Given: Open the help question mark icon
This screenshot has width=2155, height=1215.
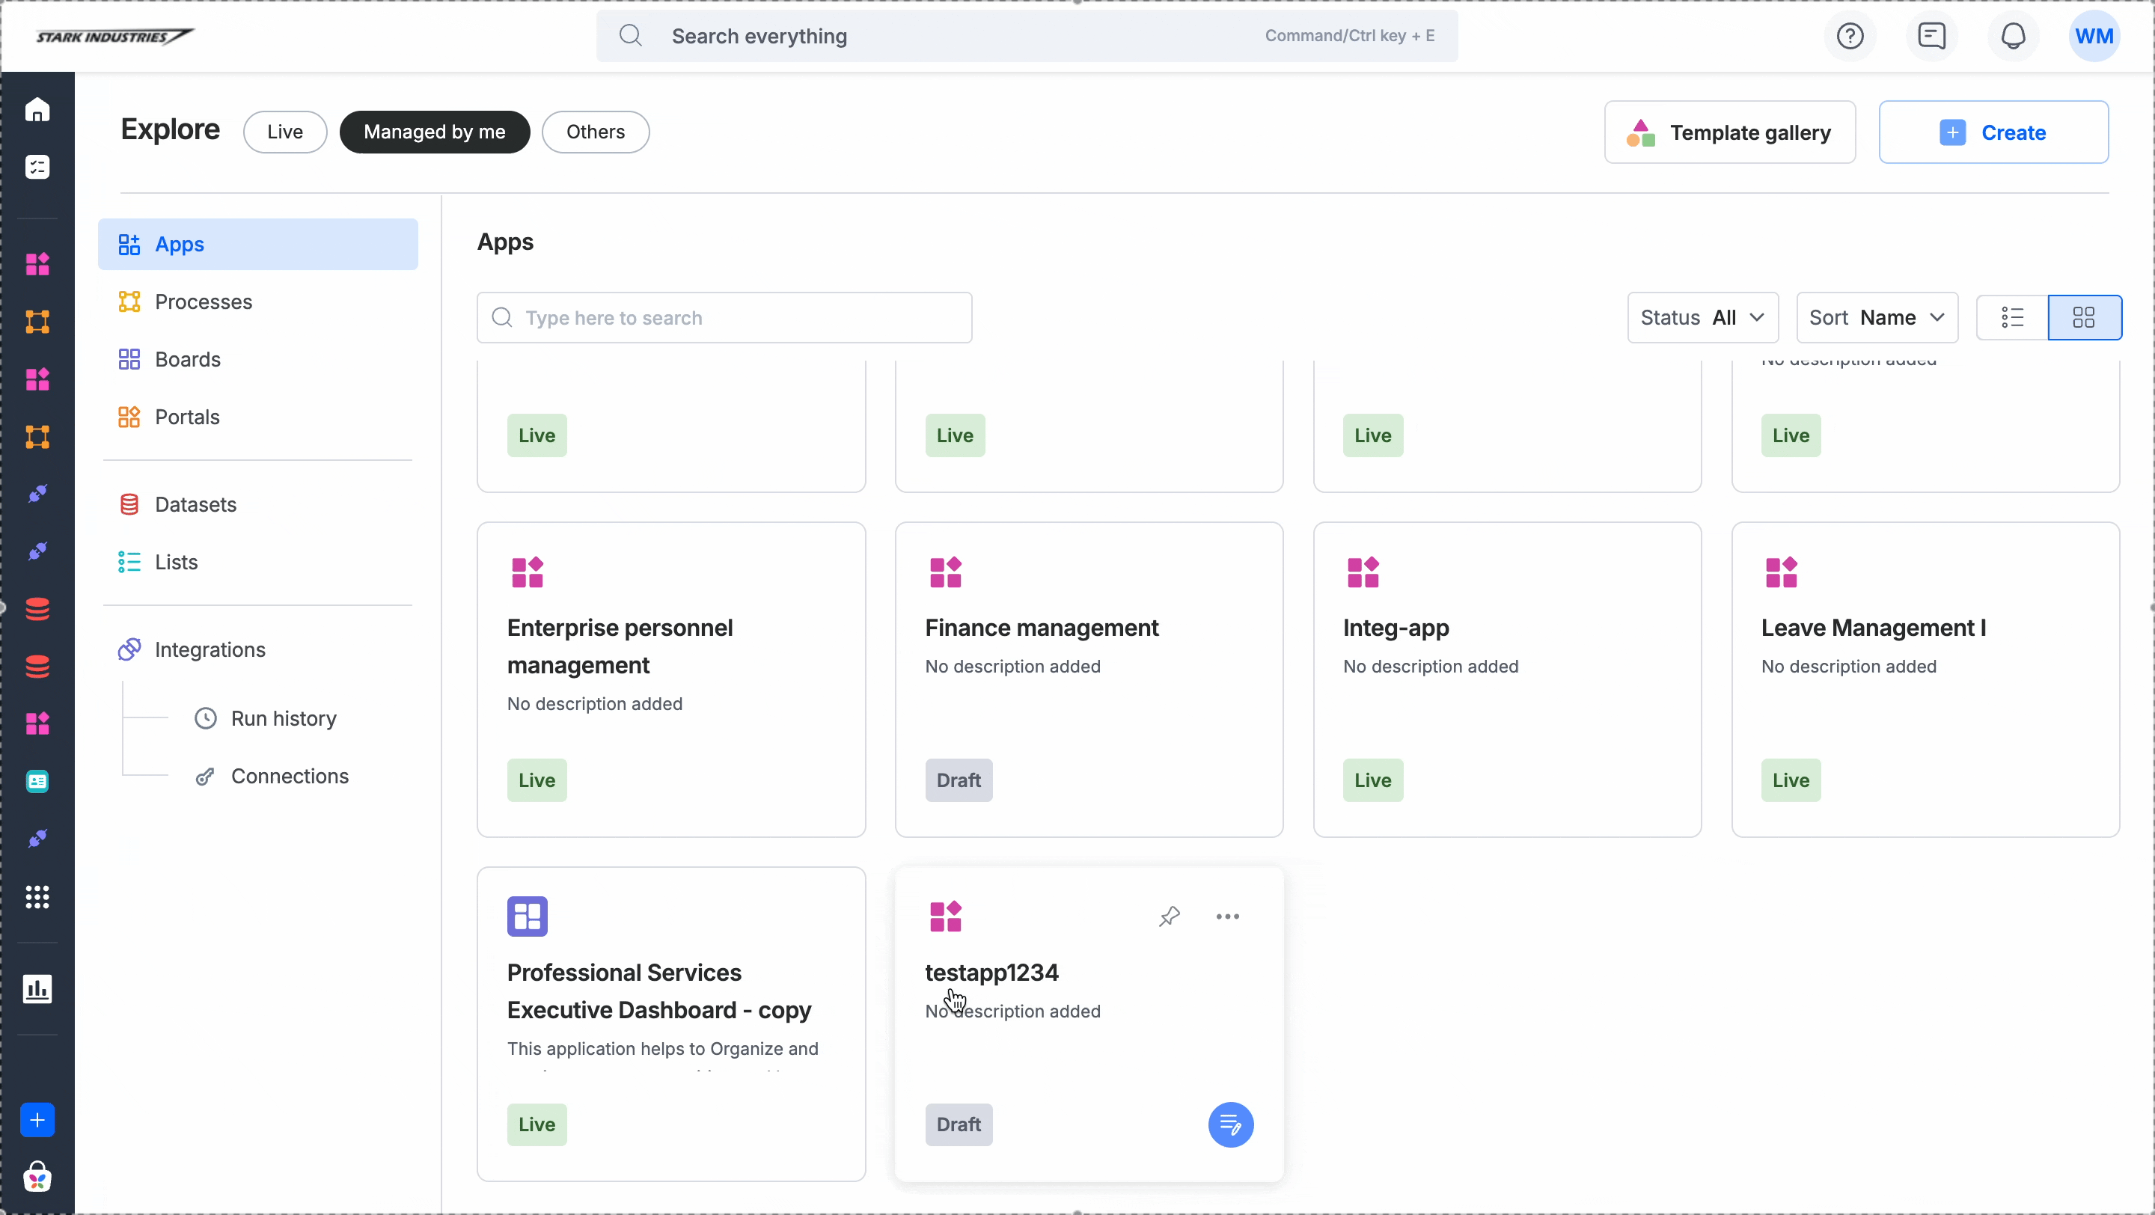Looking at the screenshot, I should click(1850, 36).
